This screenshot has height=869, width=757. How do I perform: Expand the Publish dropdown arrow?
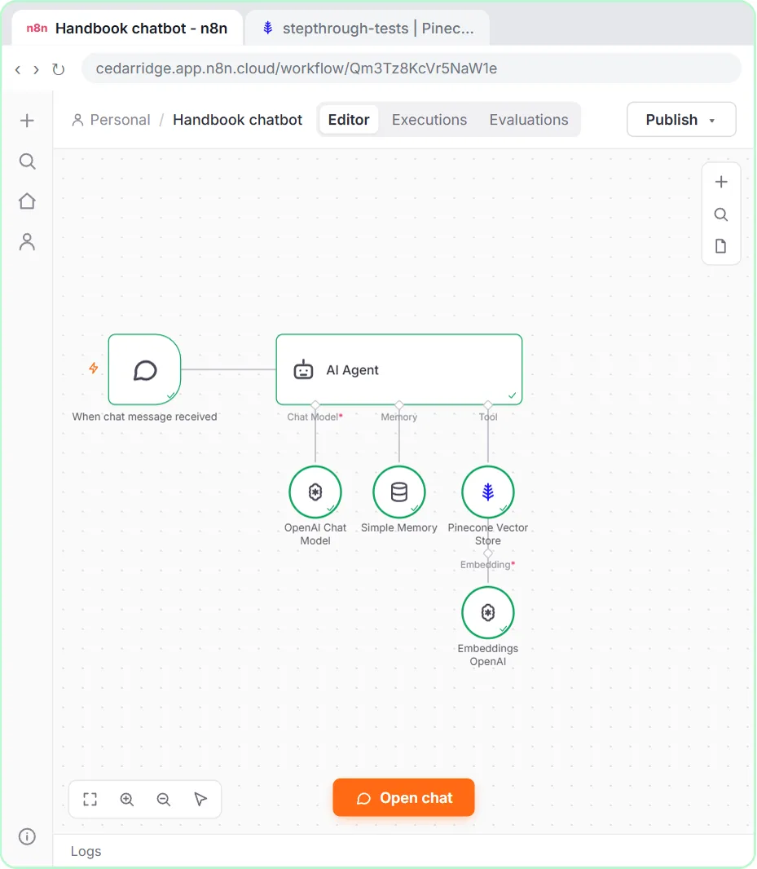712,121
